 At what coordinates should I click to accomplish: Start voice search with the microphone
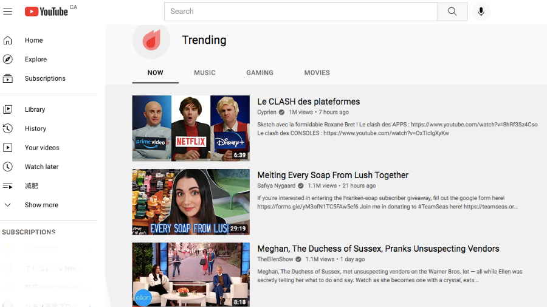(x=481, y=11)
